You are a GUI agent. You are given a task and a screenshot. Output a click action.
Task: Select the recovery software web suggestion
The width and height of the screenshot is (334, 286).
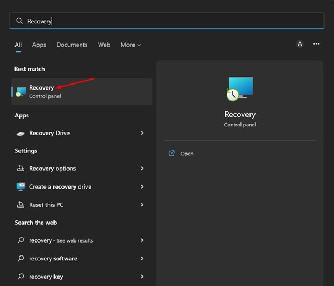pos(53,259)
